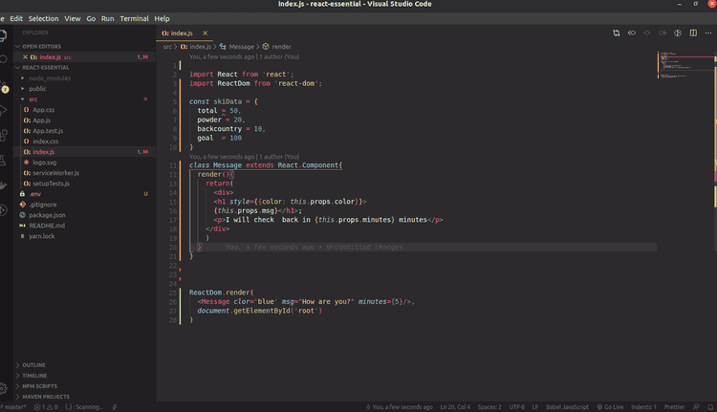Open the Docker view in activity bar

3,185
